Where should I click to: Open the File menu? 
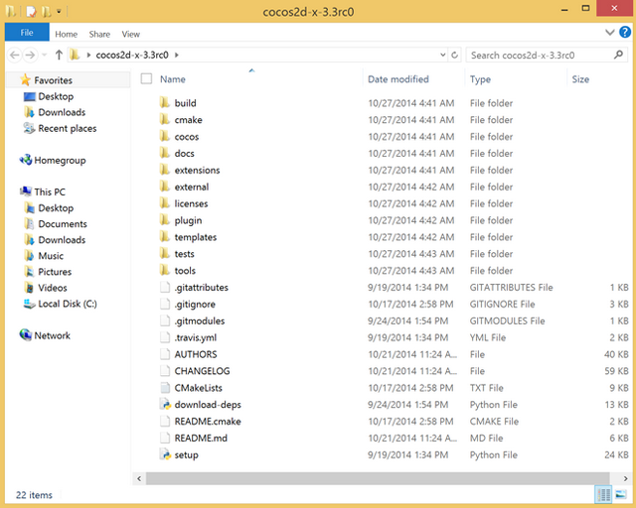[x=27, y=33]
